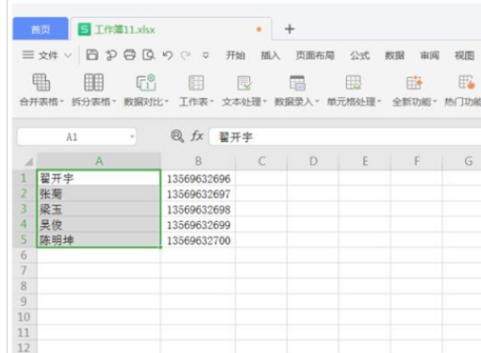Click the fill handle of selection
Image resolution: width=481 pixels, height=353 pixels.
point(160,248)
